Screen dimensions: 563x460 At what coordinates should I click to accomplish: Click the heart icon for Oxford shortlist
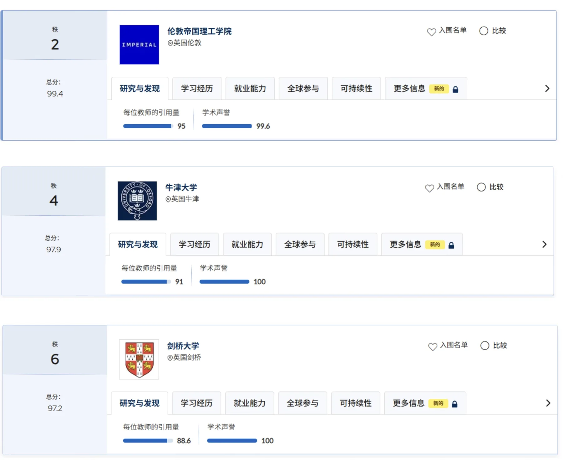(429, 188)
